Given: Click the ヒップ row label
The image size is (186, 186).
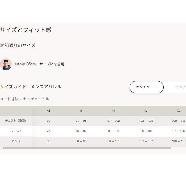Looking at the screenshot, I should pos(16,141).
